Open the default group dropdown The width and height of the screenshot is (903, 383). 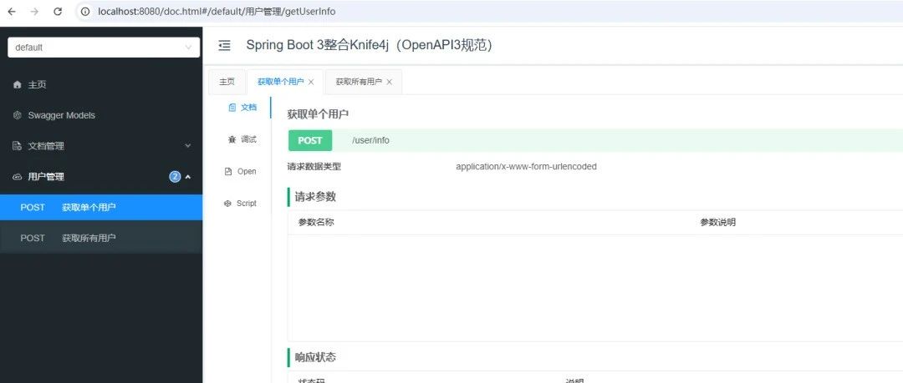104,48
